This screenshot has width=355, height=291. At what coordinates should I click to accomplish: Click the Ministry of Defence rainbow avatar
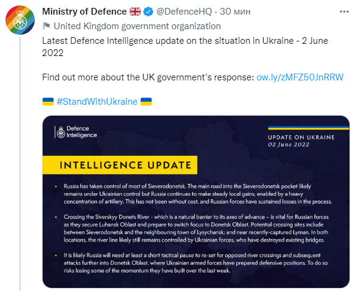tap(20, 20)
